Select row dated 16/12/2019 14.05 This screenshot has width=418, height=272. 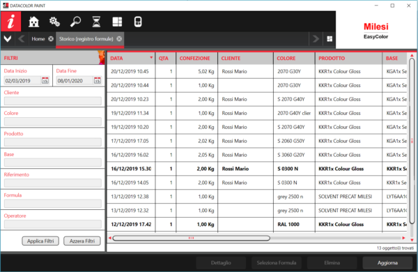(257, 183)
